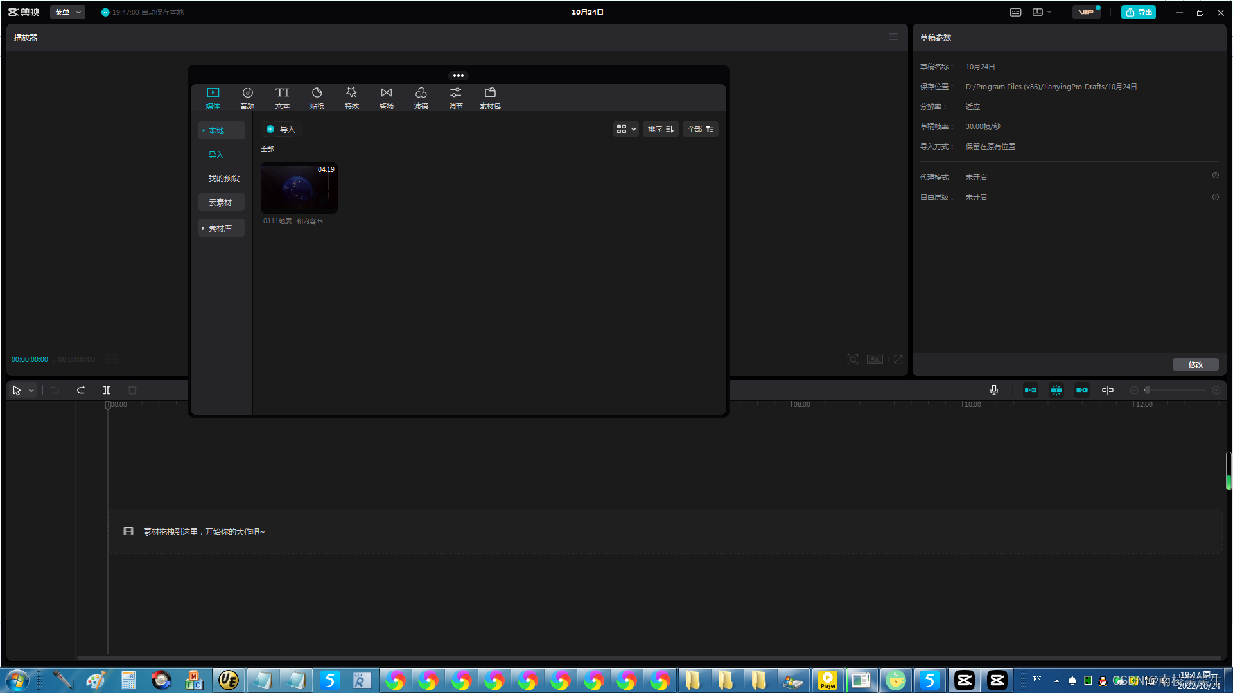Open the 菜单 dropdown menu
Screen dimensions: 1233x693
pyautogui.click(x=67, y=12)
